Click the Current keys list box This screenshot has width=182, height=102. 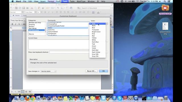point(59,44)
